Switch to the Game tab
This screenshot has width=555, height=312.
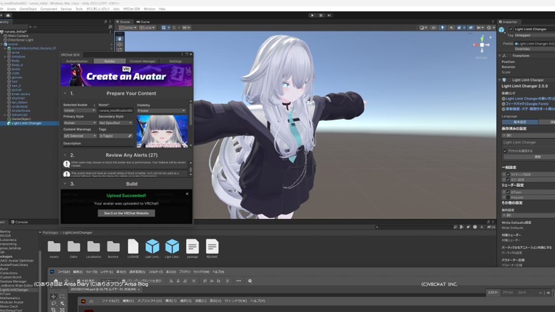[143, 22]
